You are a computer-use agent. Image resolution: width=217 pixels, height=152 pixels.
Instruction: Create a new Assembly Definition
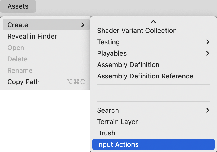(x=128, y=65)
